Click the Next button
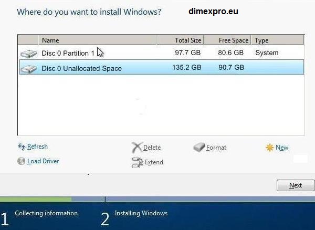 (x=296, y=185)
